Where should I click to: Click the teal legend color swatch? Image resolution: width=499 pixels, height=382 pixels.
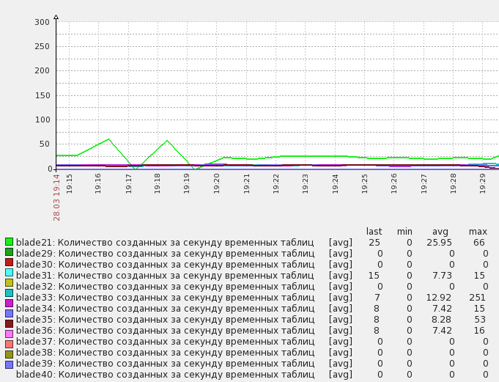point(10,293)
